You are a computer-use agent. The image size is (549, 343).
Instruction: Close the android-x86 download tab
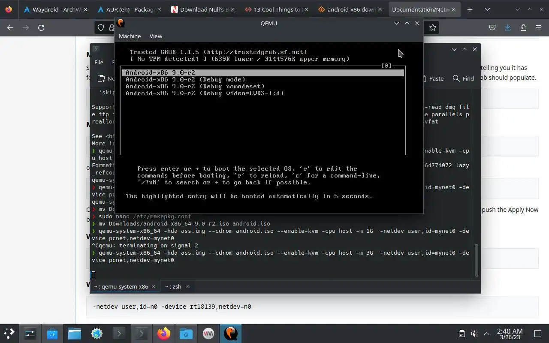[x=380, y=9]
